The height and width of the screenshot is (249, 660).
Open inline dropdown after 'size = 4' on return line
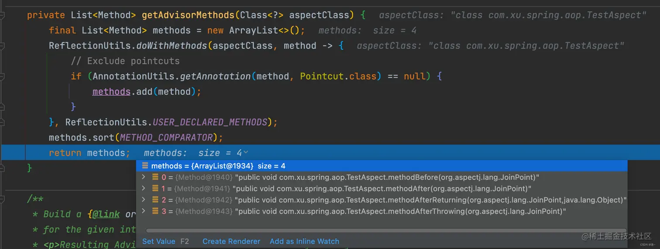246,152
